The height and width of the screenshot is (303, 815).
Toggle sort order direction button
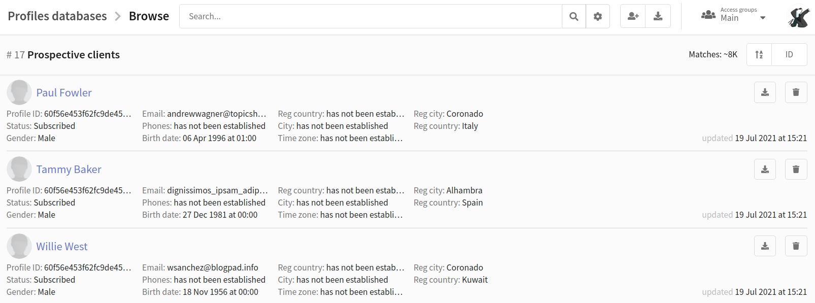point(759,54)
